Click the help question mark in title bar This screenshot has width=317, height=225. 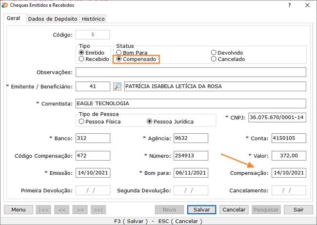pyautogui.click(x=290, y=5)
